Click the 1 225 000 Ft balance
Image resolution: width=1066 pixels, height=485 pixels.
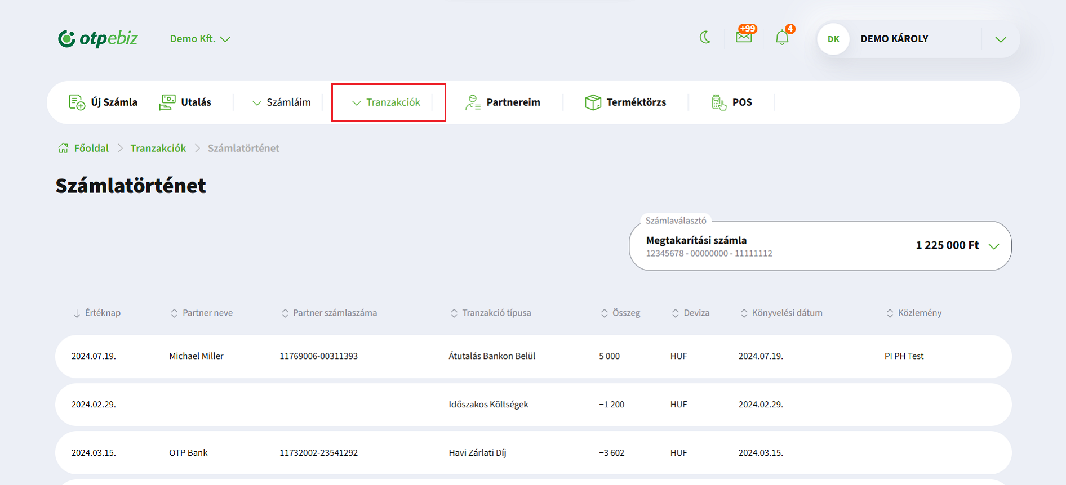point(948,245)
